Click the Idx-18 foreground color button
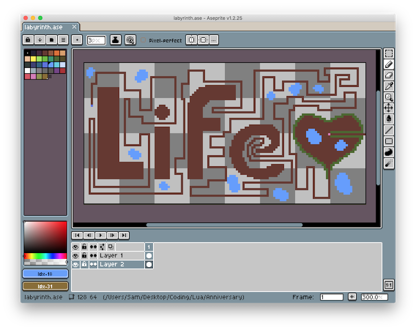 click(45, 274)
